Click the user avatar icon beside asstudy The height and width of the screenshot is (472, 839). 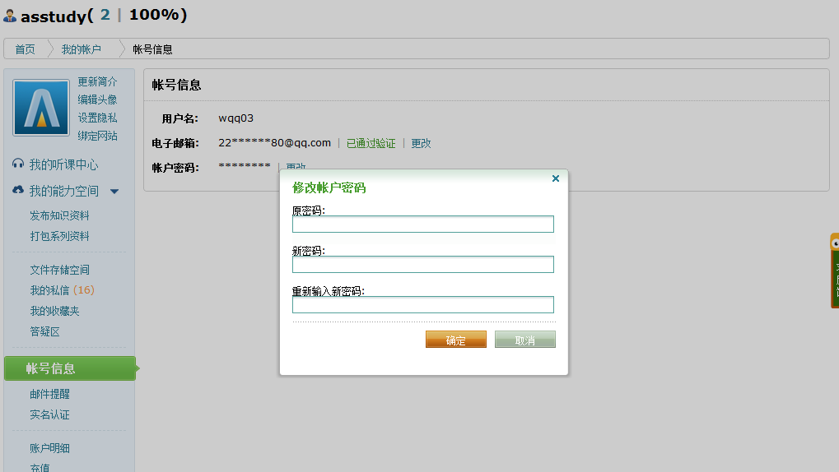point(10,16)
